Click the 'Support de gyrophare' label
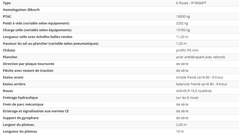 pyautogui.click(x=21, y=118)
